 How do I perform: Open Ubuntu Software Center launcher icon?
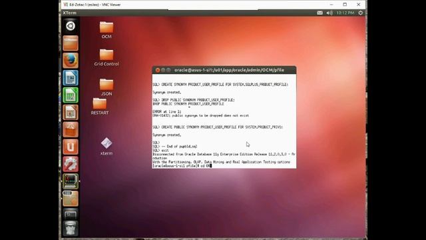(x=71, y=129)
